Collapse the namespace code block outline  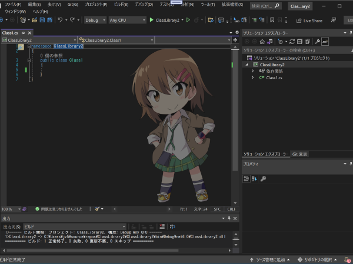29,46
